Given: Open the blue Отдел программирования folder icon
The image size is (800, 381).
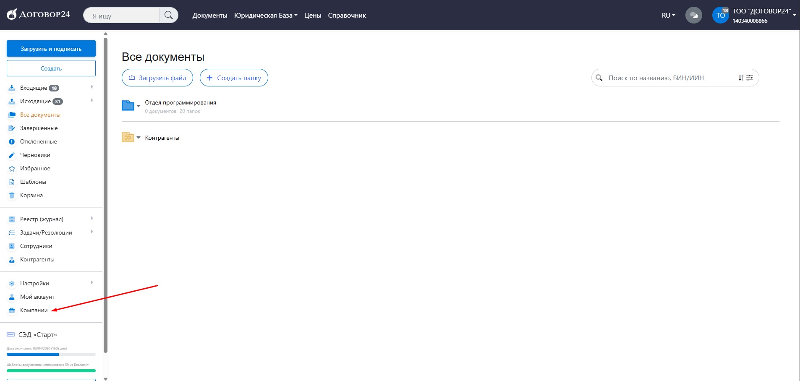Looking at the screenshot, I should pos(128,105).
